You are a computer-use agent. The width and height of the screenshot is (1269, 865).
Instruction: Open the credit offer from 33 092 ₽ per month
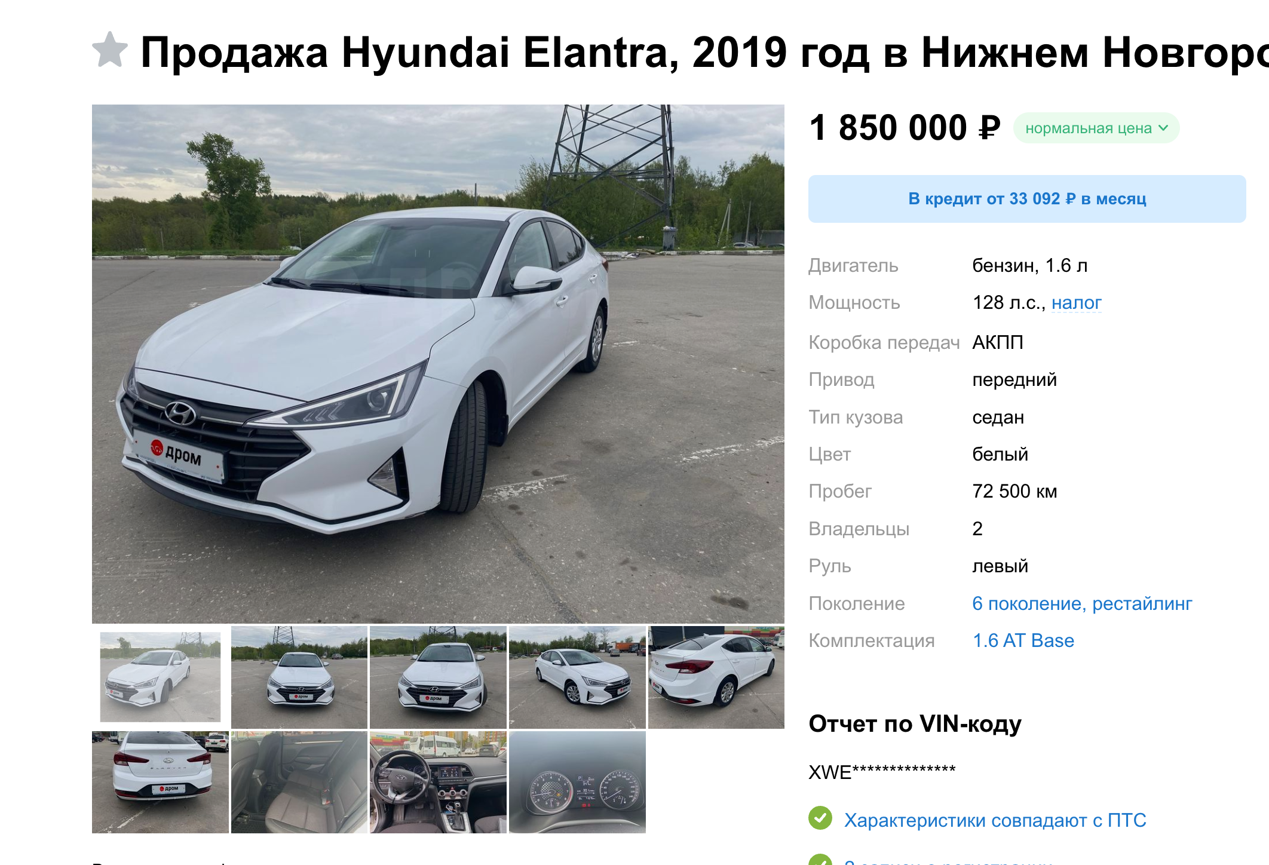(1027, 199)
